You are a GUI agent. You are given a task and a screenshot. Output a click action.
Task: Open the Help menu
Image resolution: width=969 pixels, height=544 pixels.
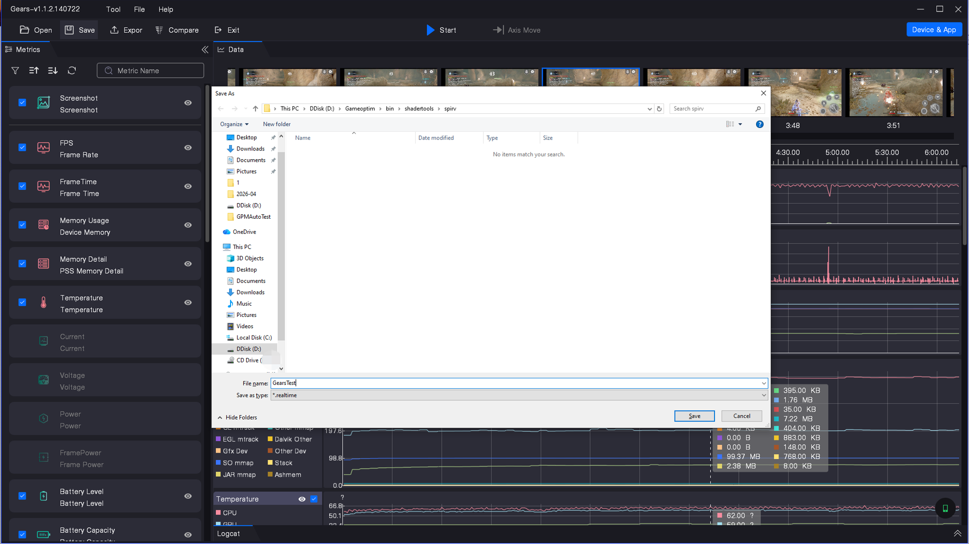coord(166,9)
